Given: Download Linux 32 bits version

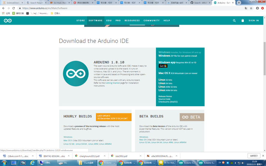Looking at the screenshot, I should point(165,80).
